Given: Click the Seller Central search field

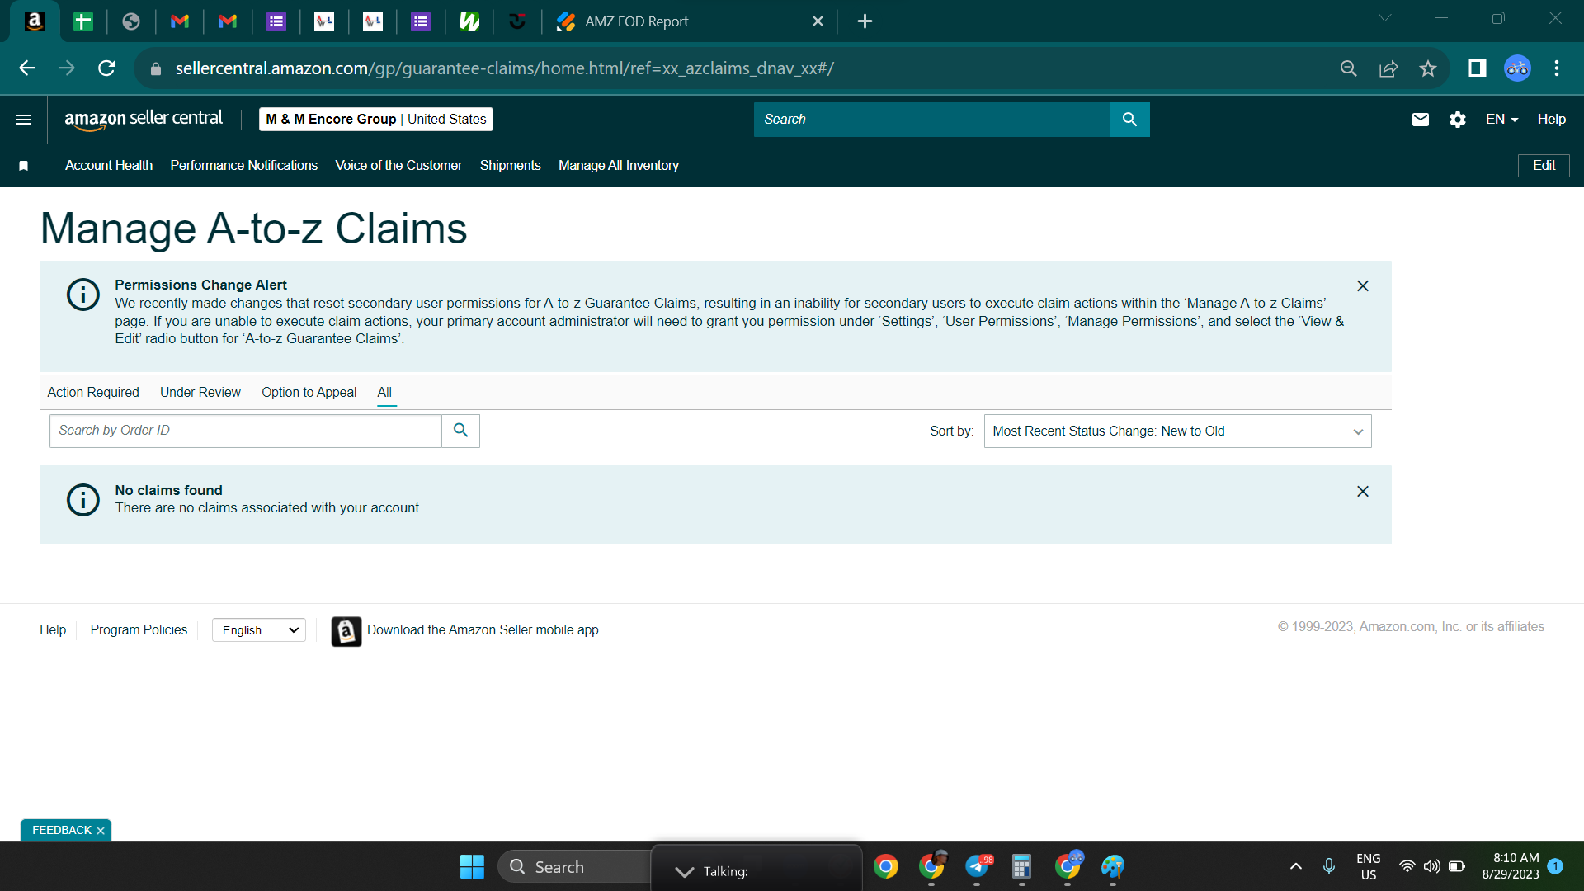Looking at the screenshot, I should pyautogui.click(x=932, y=120).
